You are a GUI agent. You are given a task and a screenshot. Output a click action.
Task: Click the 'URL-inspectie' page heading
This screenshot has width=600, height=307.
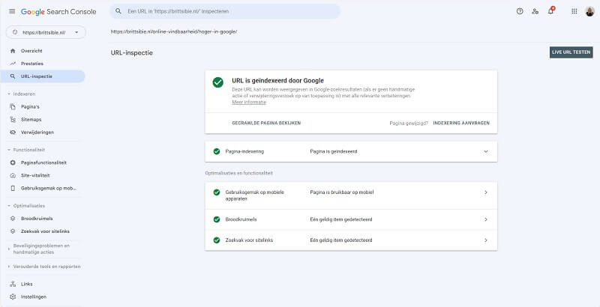coord(132,53)
